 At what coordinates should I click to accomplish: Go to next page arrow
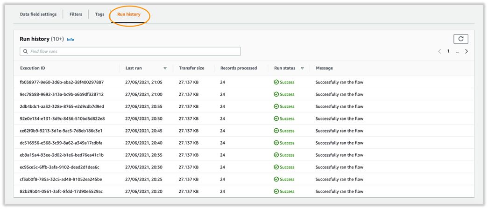pyautogui.click(x=467, y=51)
